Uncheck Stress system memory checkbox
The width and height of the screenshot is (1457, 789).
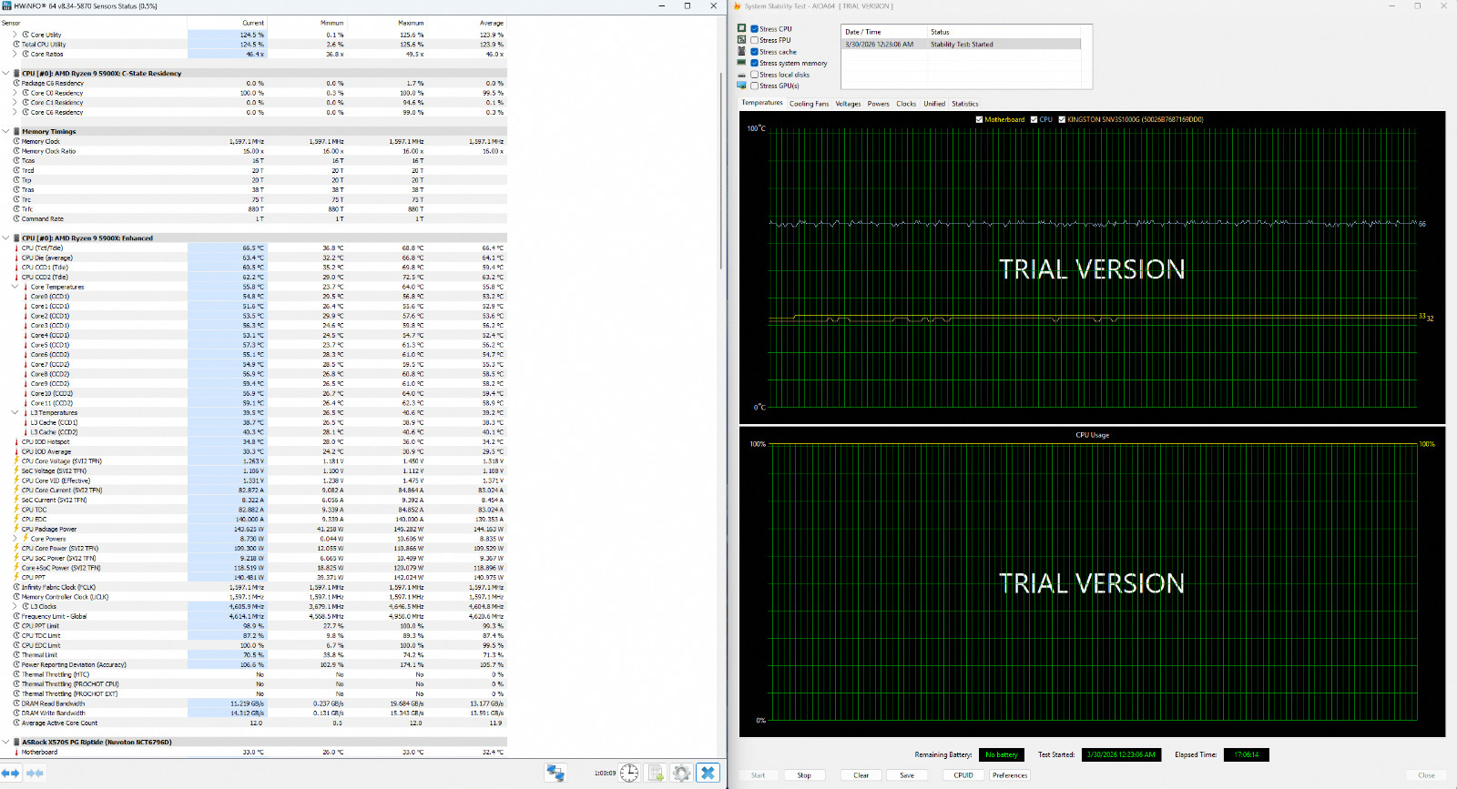pos(754,63)
